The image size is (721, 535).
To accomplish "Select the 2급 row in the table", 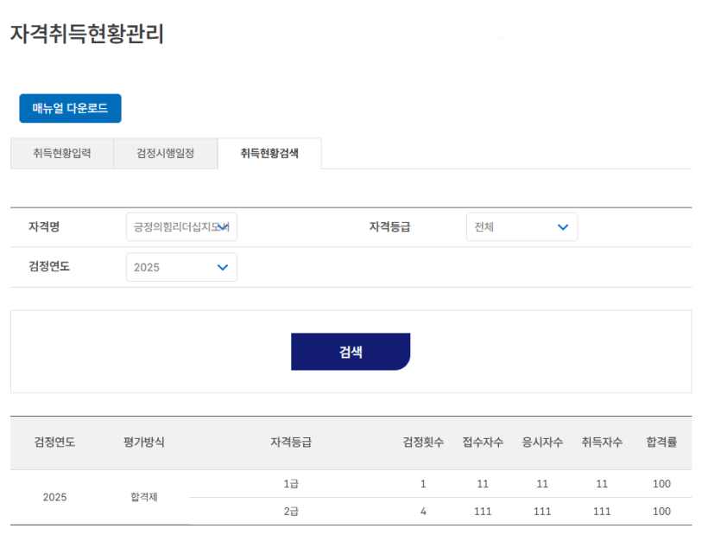I will pyautogui.click(x=291, y=512).
